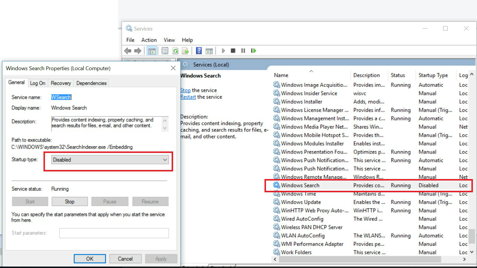Click the OK button
477x268 pixels.
point(90,259)
